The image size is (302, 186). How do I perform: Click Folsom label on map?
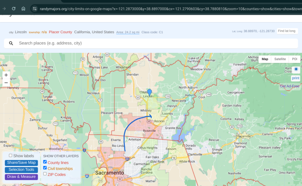click(x=171, y=149)
